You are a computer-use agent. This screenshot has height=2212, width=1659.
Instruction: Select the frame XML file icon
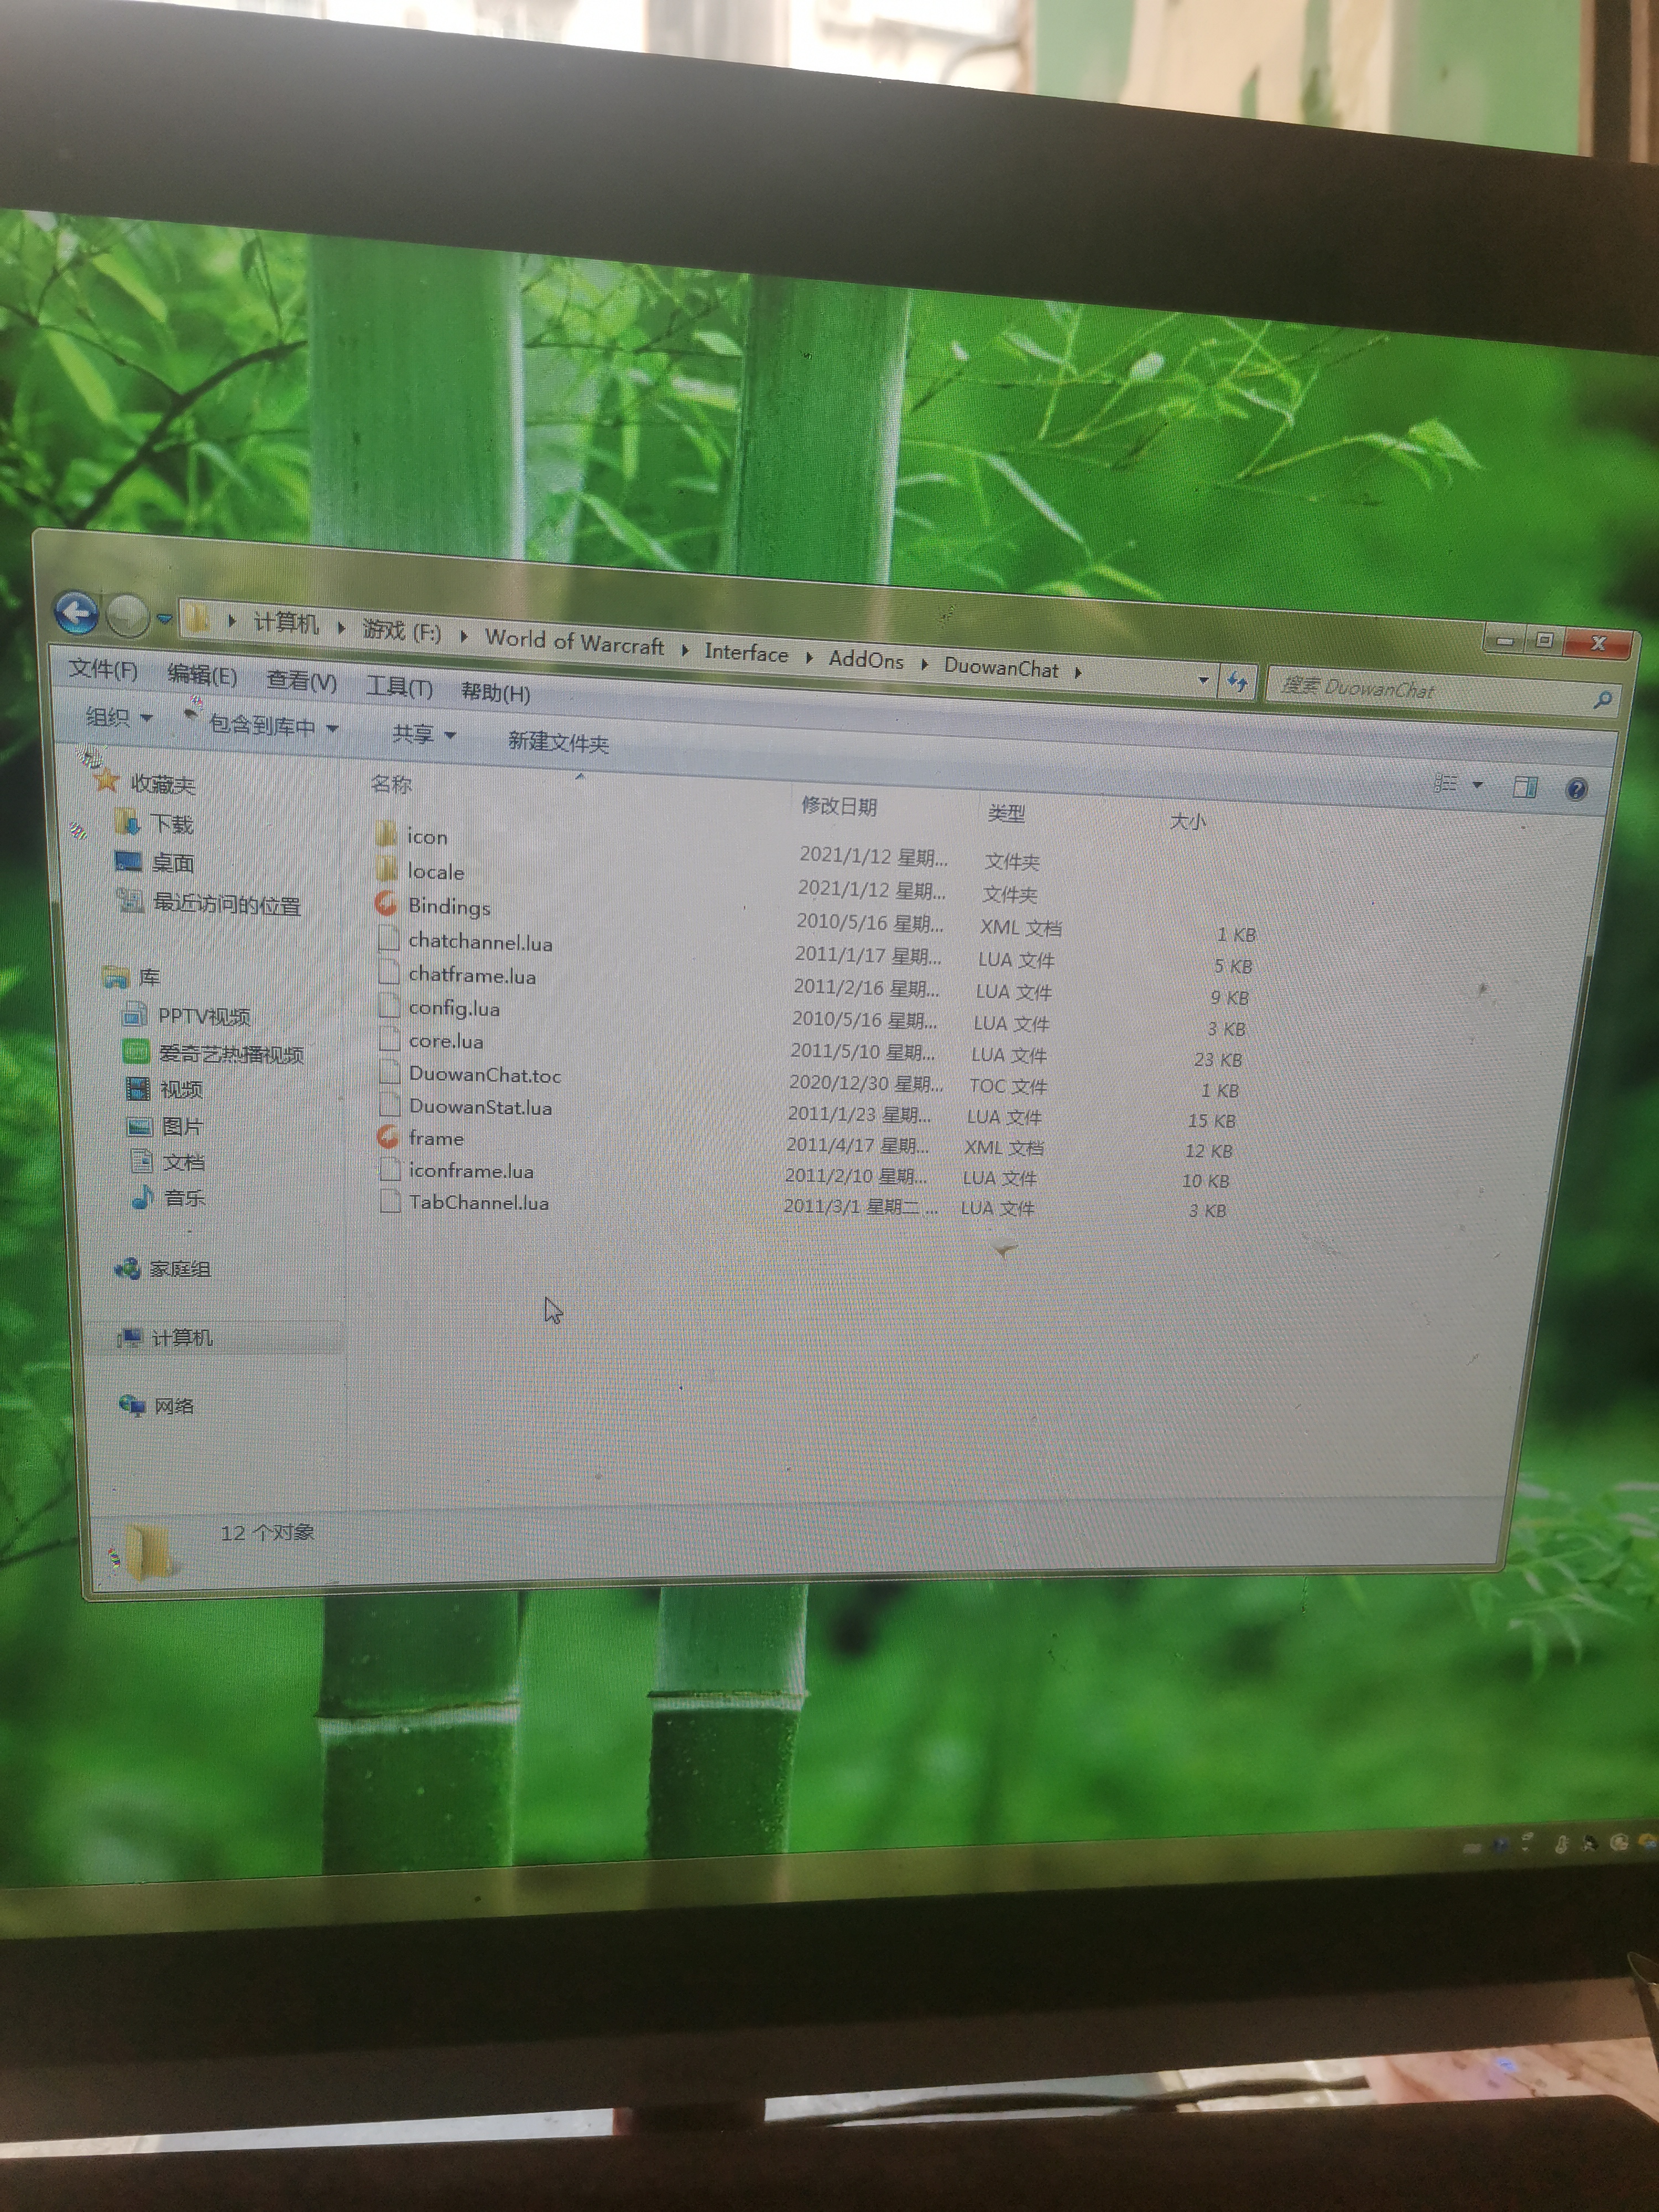(x=388, y=1137)
